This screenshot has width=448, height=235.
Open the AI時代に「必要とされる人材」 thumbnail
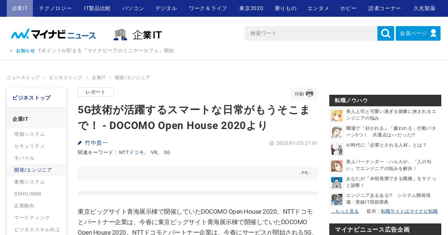click(337, 149)
